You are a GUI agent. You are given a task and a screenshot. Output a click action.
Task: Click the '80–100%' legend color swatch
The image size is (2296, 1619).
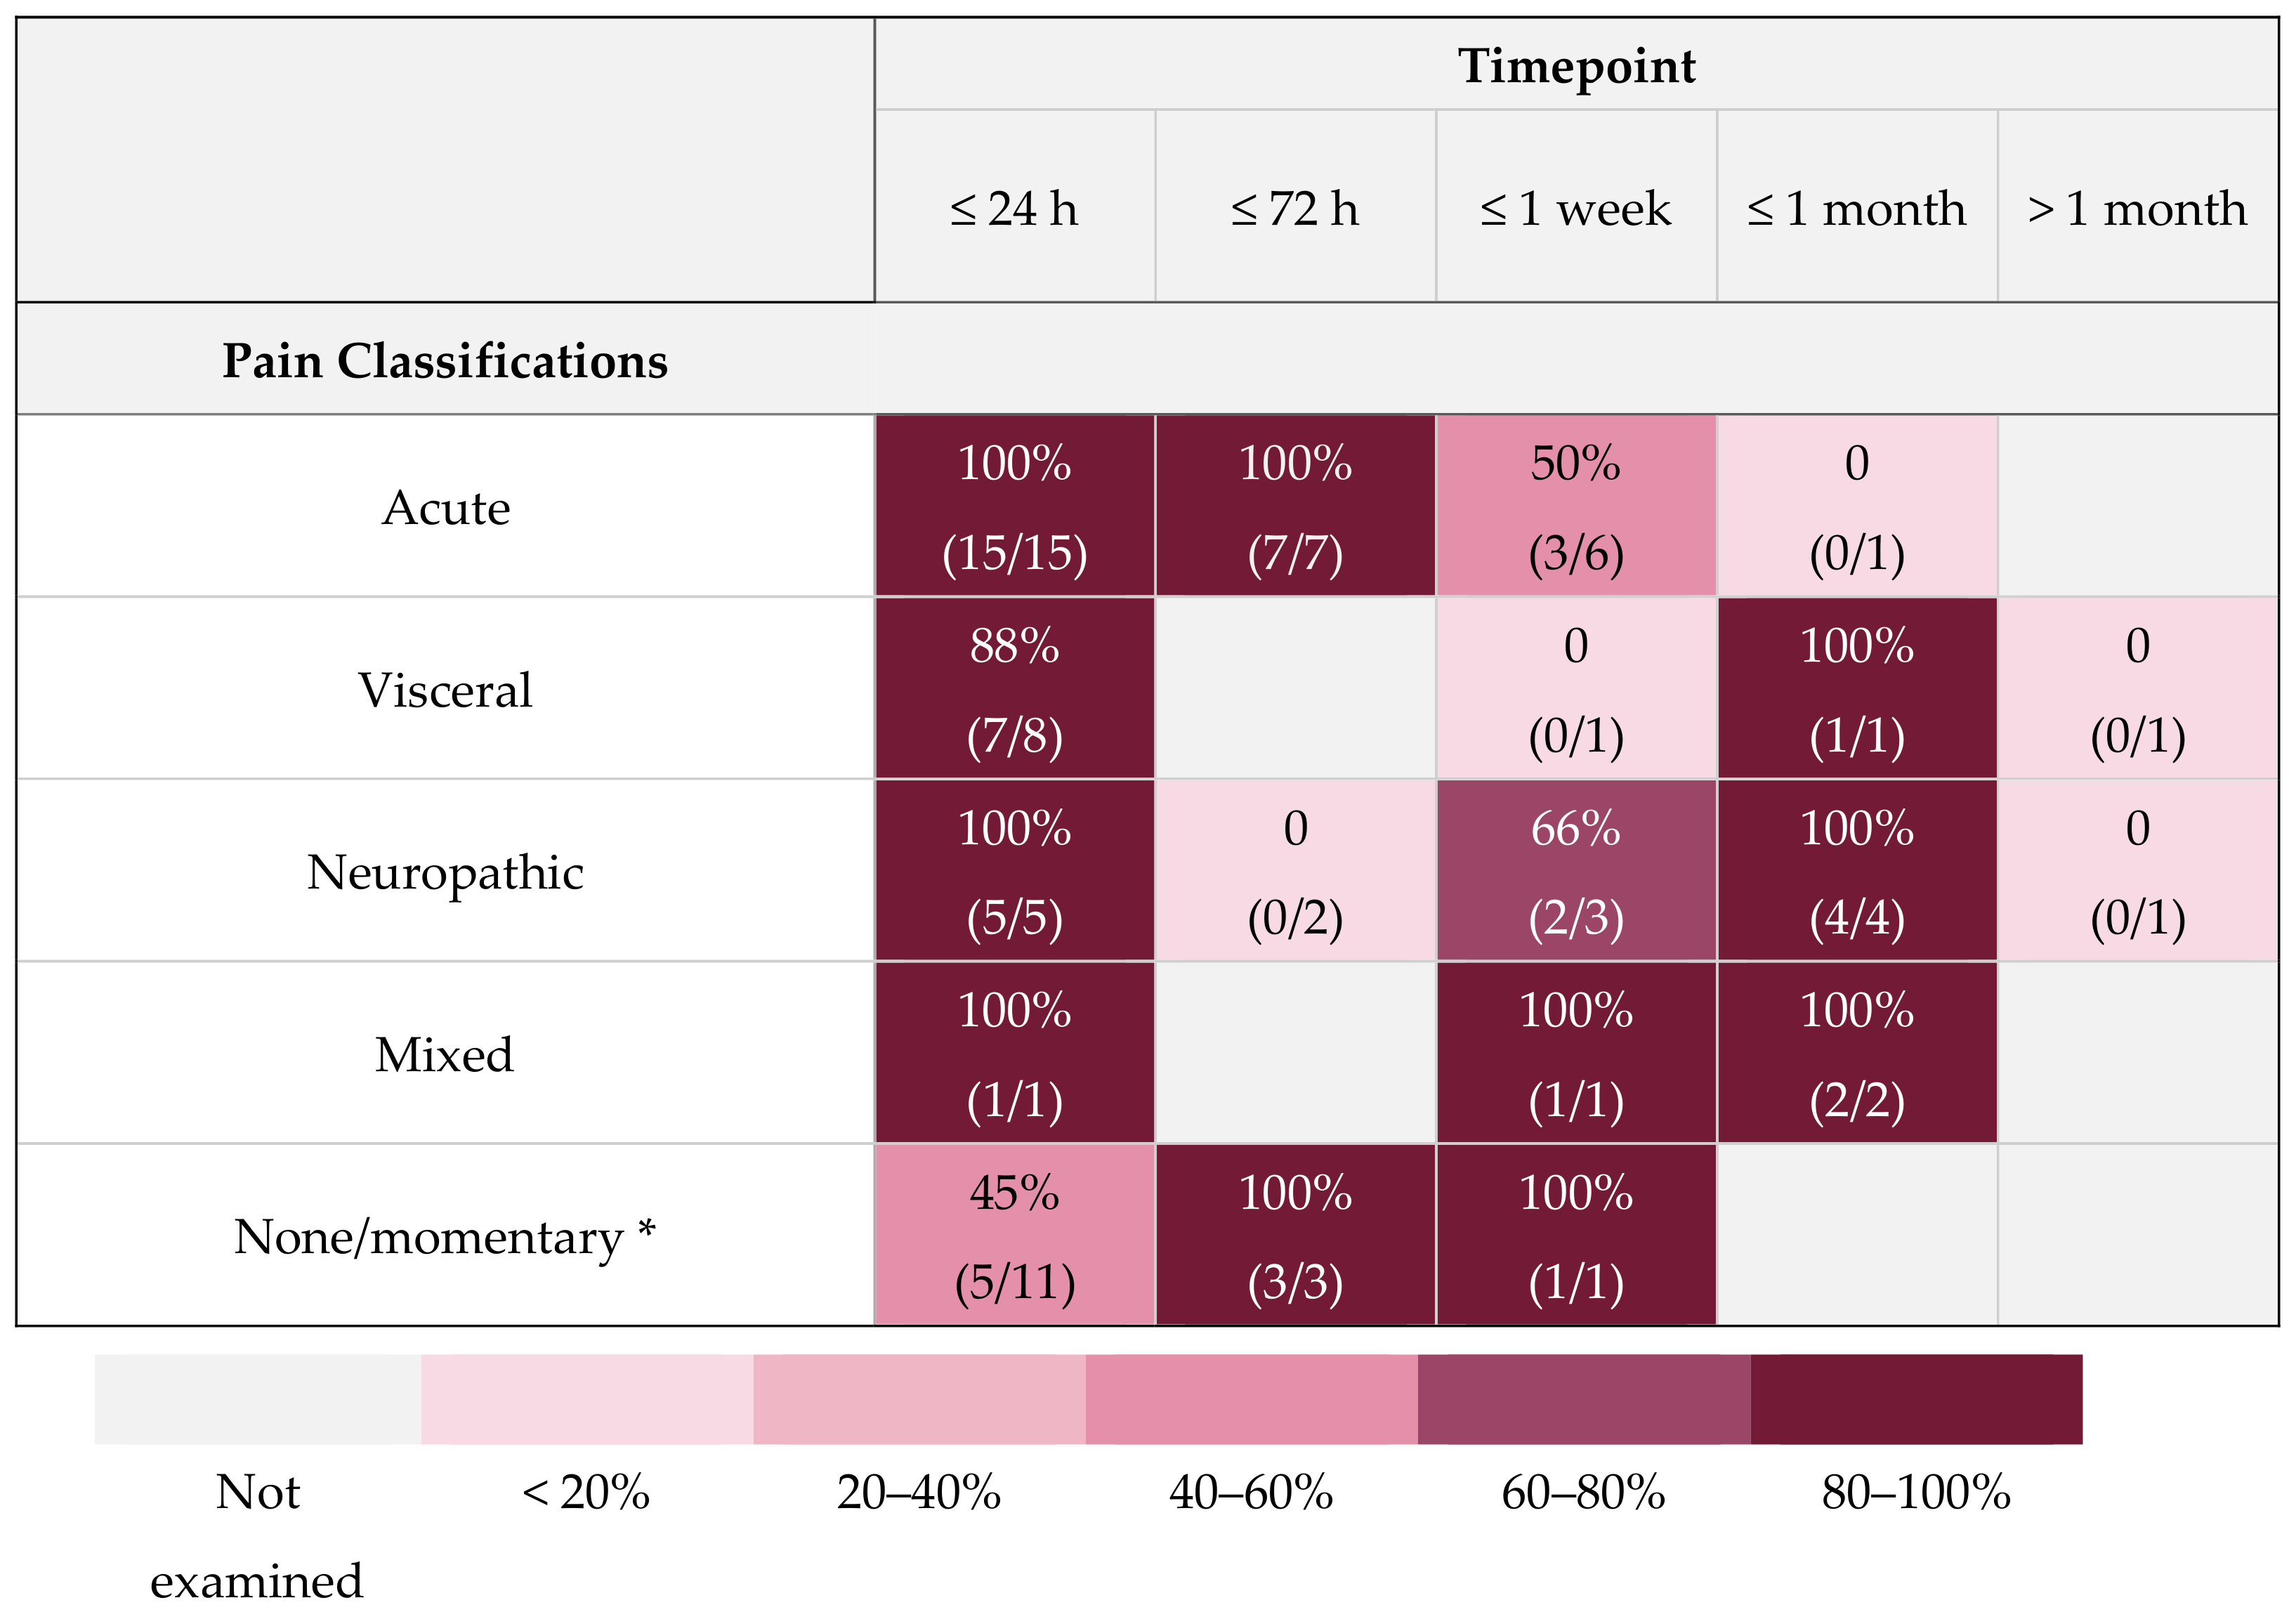1916,1399
